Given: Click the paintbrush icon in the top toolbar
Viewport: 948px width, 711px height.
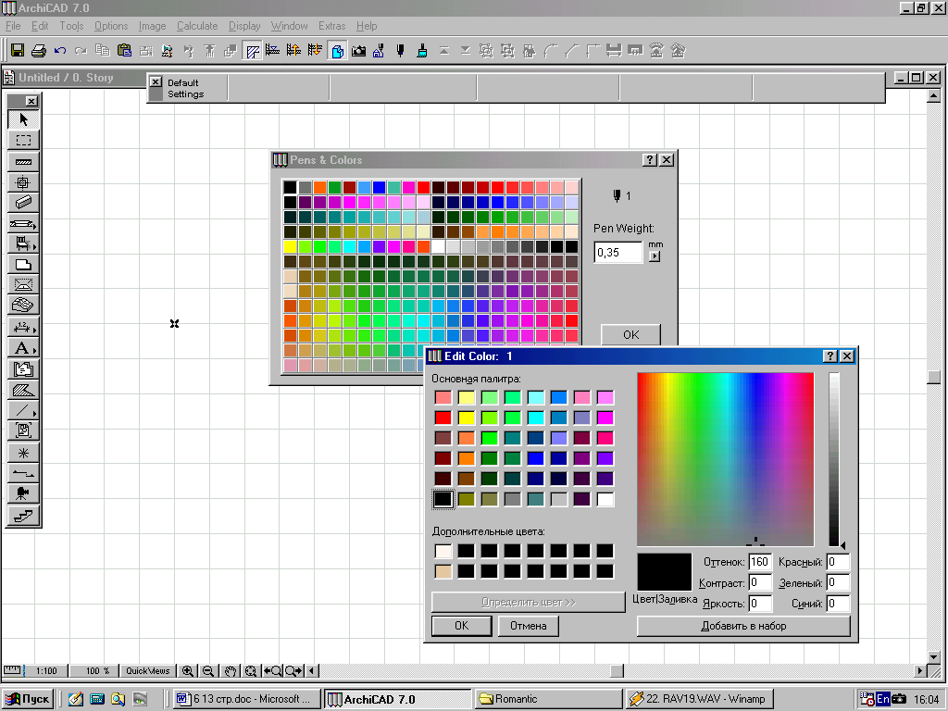Looking at the screenshot, I should pos(422,51).
